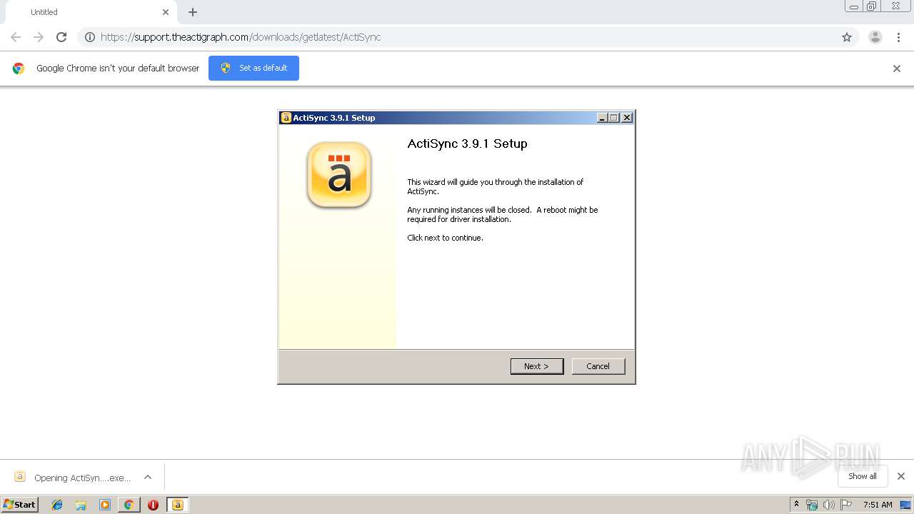The height and width of the screenshot is (514, 914).
Task: Open the Windows Start menu
Action: click(19, 505)
